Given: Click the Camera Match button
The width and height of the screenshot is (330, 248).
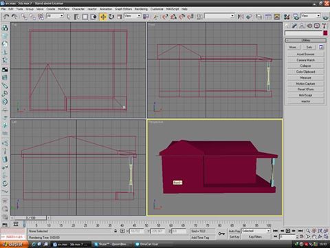Looking at the screenshot, I should coord(305,60).
